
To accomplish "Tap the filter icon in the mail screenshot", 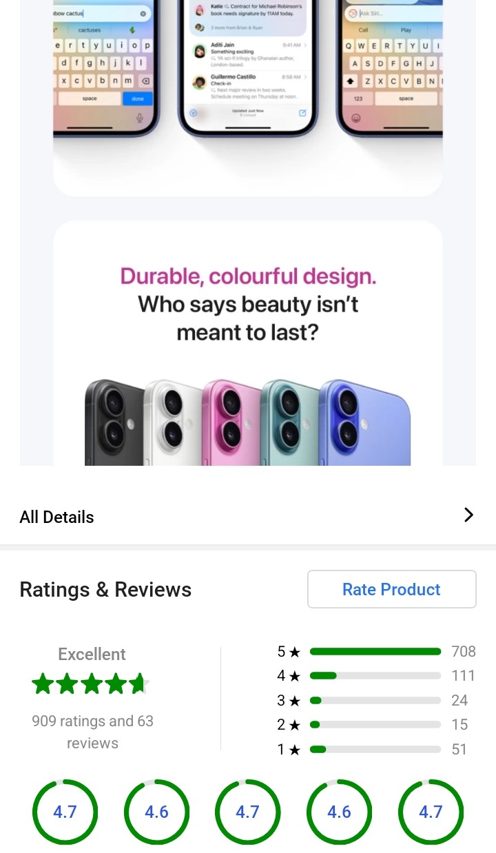I will (194, 112).
